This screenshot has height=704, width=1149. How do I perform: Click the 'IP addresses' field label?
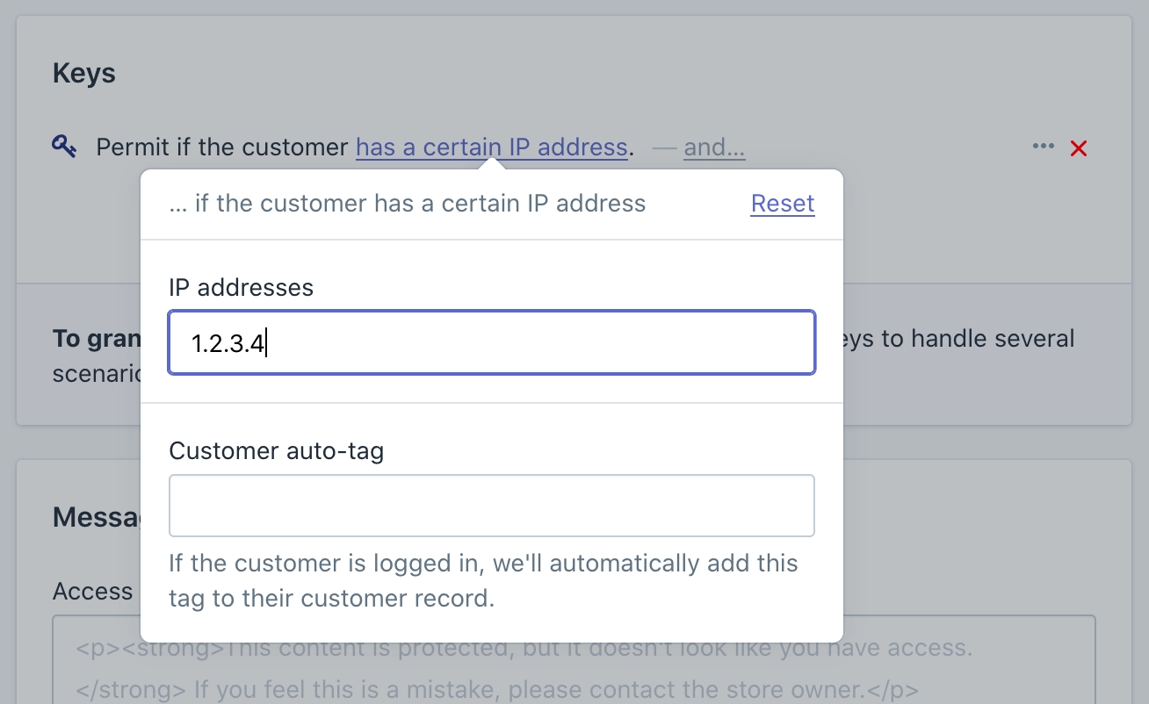tap(241, 287)
